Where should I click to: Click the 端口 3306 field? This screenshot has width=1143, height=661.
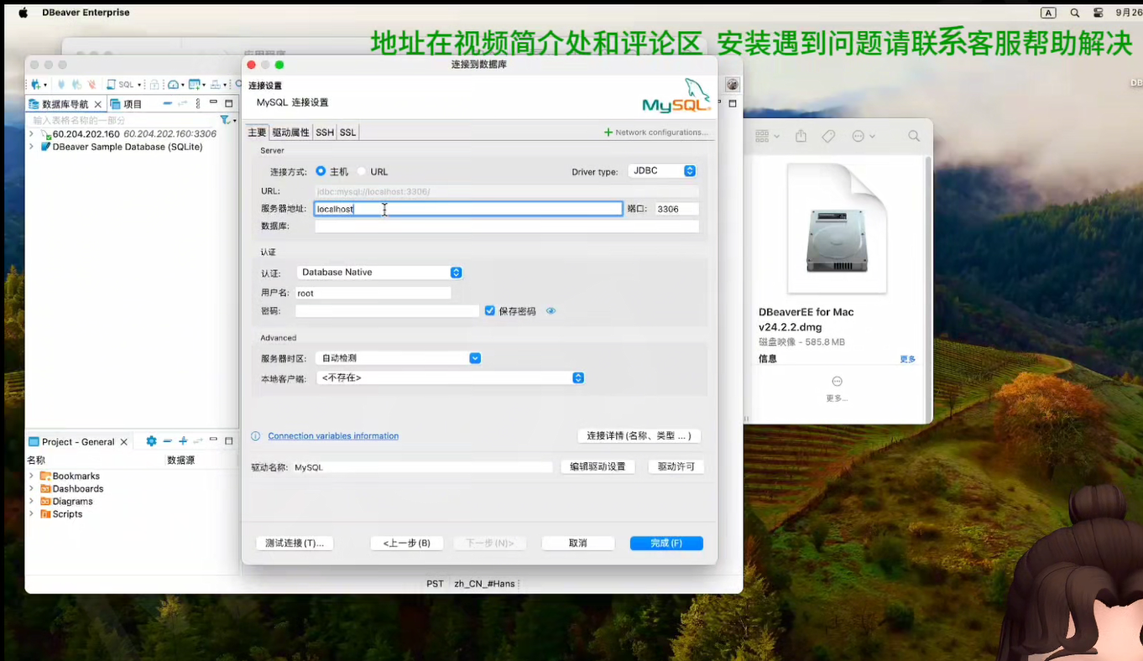point(676,209)
